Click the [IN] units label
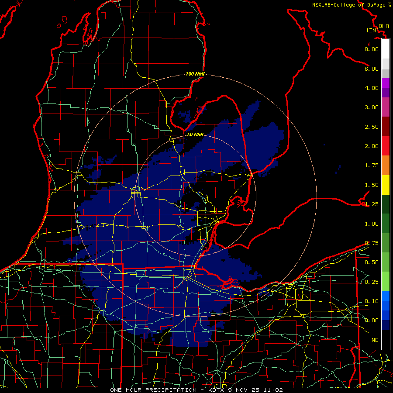Screen dimensions: 393x393 (372, 30)
